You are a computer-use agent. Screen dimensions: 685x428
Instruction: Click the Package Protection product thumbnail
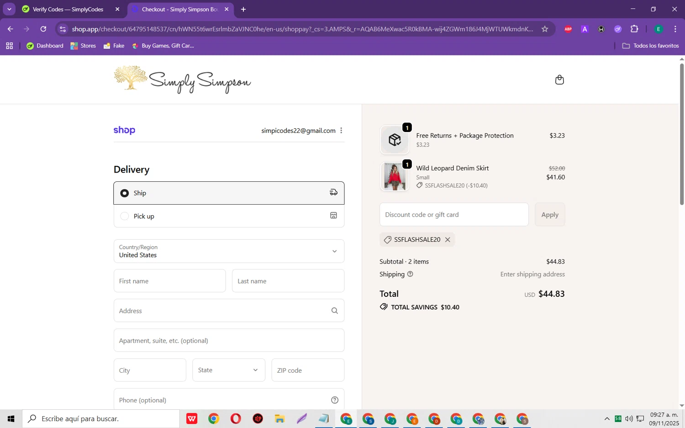point(395,140)
